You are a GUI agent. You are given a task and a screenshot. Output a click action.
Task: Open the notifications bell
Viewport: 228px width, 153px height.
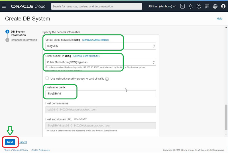190,6
